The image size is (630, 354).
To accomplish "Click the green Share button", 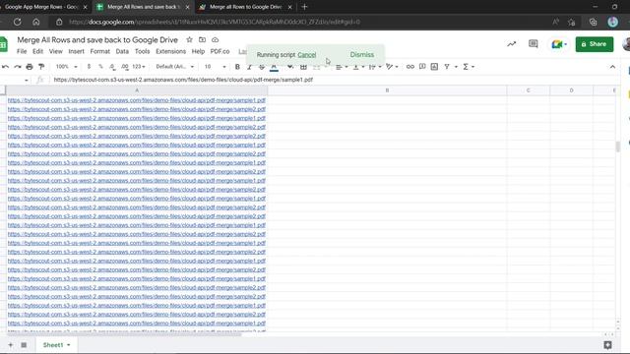I will [x=595, y=44].
